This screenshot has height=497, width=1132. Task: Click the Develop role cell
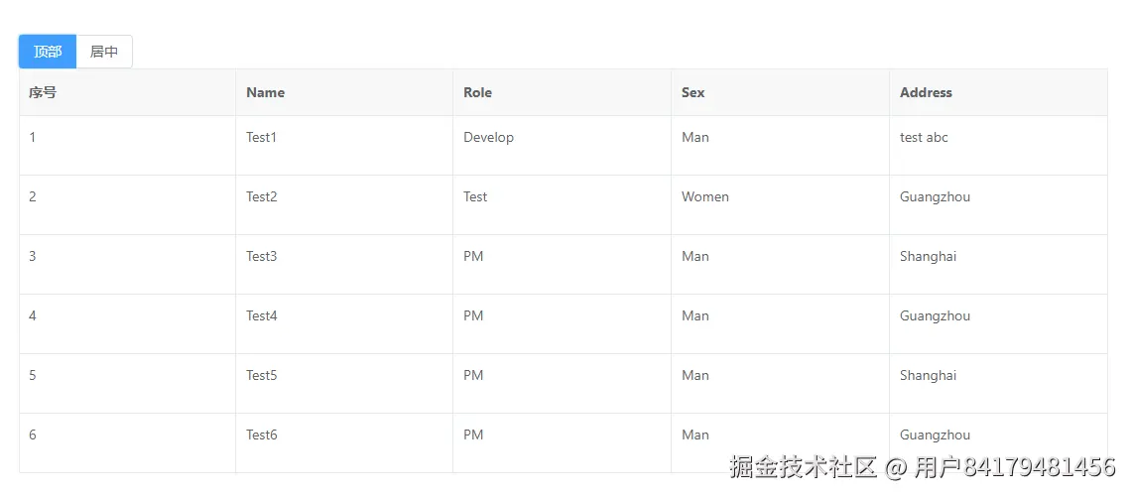[x=488, y=138]
